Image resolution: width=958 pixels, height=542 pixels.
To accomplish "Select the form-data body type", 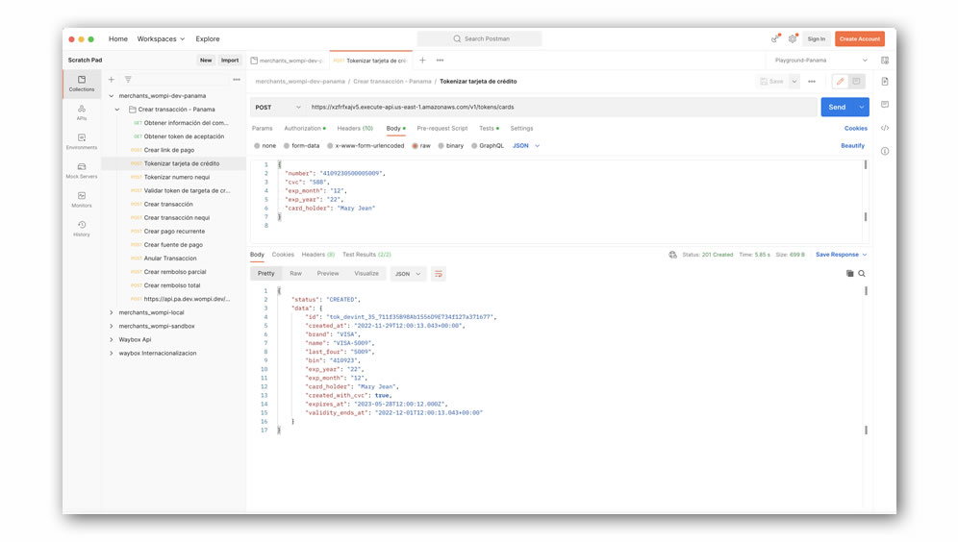I will coord(301,146).
